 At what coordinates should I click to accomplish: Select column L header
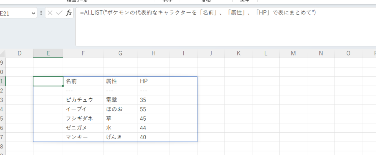266,53
